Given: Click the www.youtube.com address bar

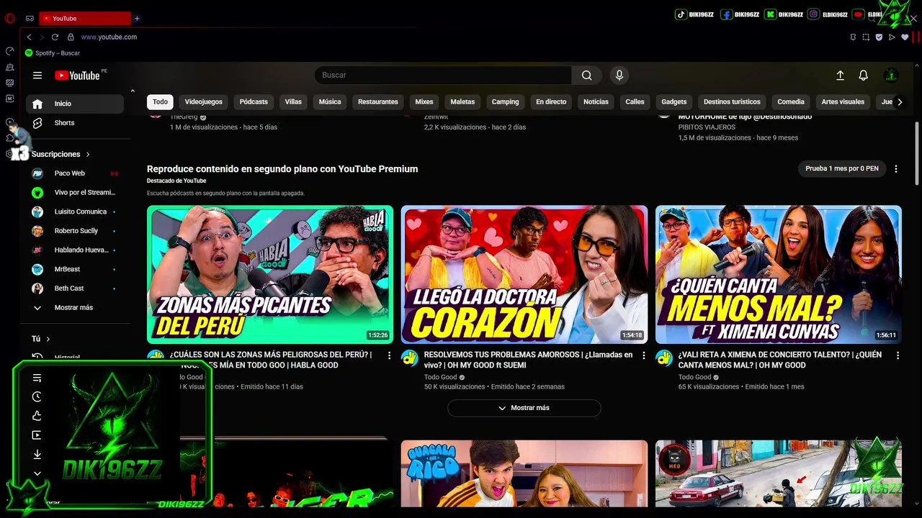Looking at the screenshot, I should click(x=109, y=37).
